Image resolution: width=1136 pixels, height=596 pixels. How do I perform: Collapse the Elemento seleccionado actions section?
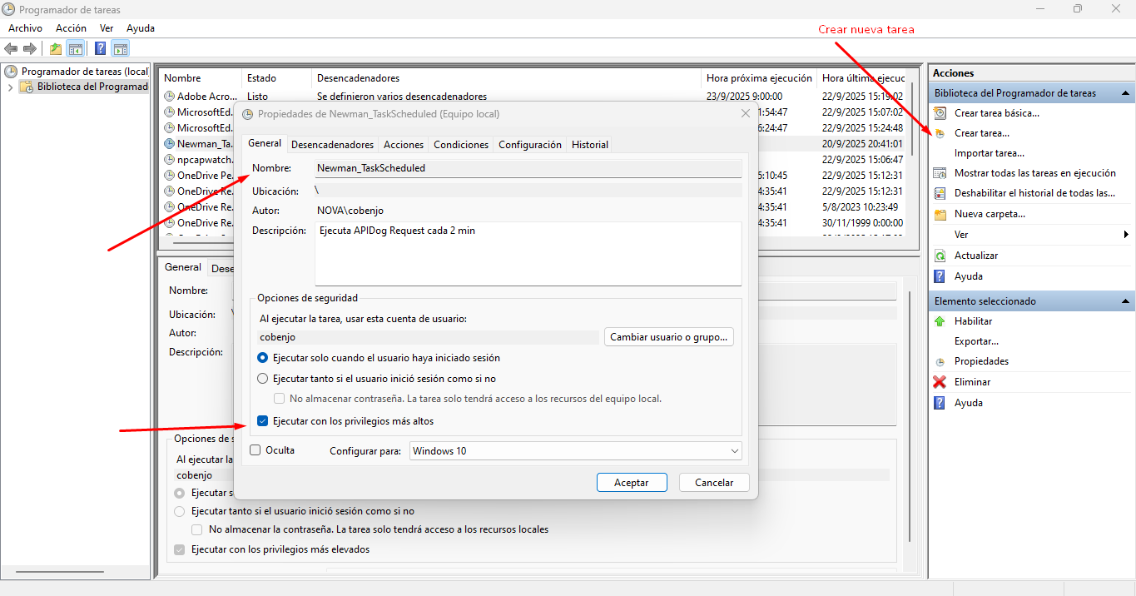[1125, 301]
